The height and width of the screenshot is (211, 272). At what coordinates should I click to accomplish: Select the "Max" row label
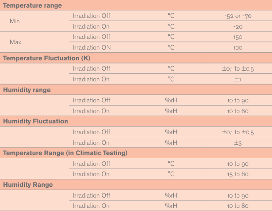(x=16, y=42)
